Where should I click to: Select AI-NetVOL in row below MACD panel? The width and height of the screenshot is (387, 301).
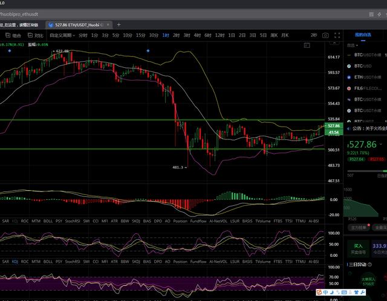[x=218, y=221]
